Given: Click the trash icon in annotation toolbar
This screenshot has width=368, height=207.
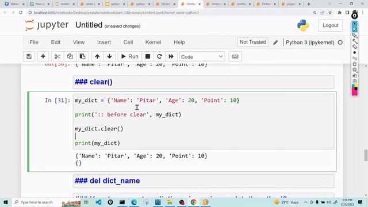Looking at the screenshot, I should (x=355, y=64).
